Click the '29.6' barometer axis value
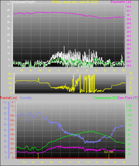The height and width of the screenshot is (166, 139). (x=129, y=32)
